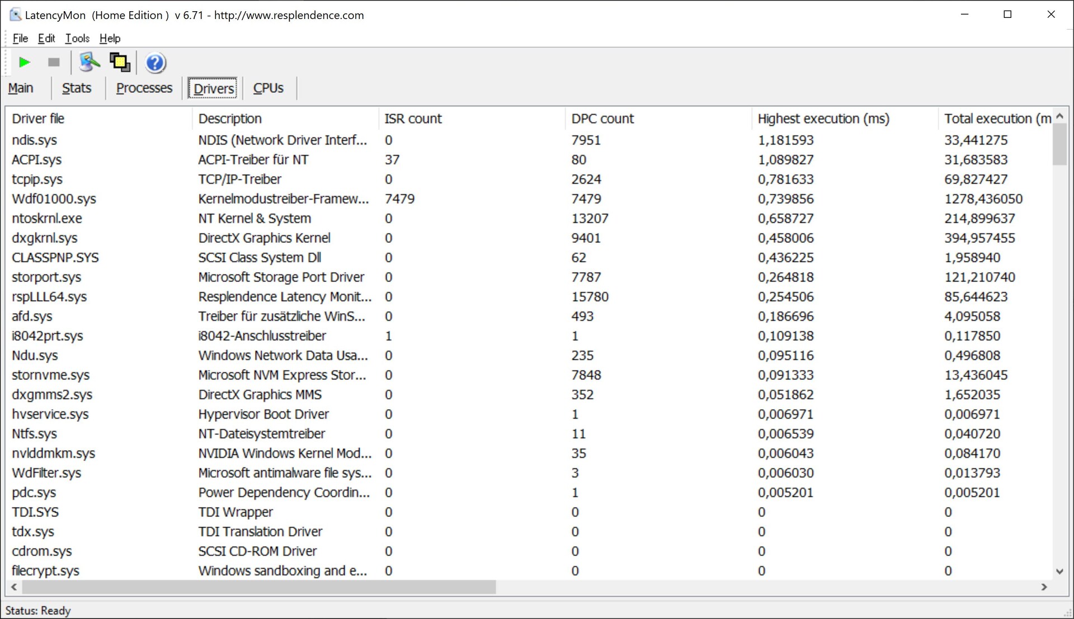The width and height of the screenshot is (1074, 619).
Task: Click the horizontal scrollbar right arrow
Action: [x=1044, y=587]
